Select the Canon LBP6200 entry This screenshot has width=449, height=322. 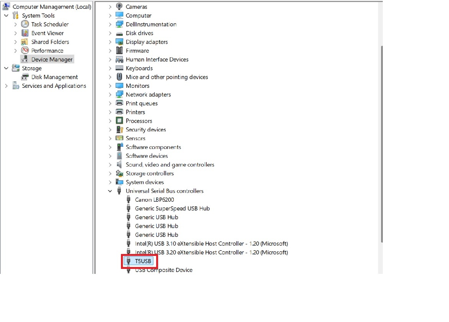point(154,199)
